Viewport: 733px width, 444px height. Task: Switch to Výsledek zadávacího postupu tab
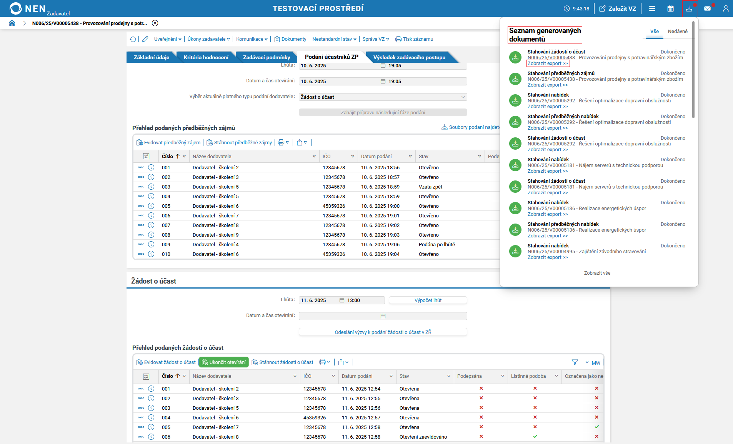[x=409, y=57]
